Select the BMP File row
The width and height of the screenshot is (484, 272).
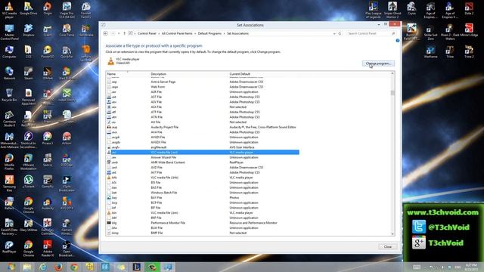click(x=203, y=233)
